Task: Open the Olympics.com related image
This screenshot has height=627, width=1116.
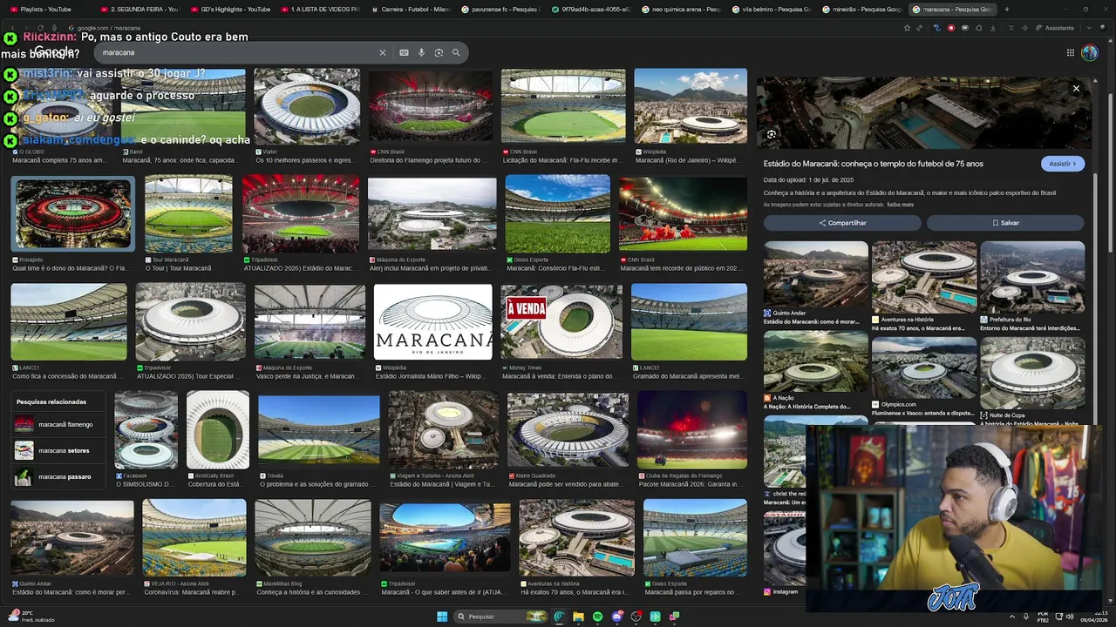Action: pos(924,367)
